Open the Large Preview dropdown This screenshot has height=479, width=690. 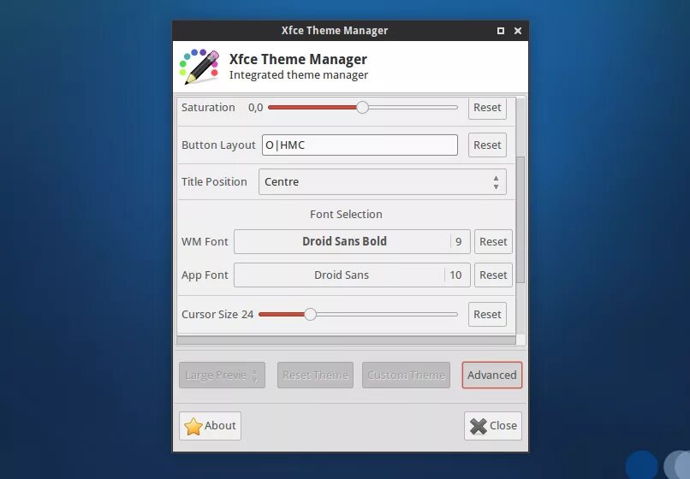(222, 376)
